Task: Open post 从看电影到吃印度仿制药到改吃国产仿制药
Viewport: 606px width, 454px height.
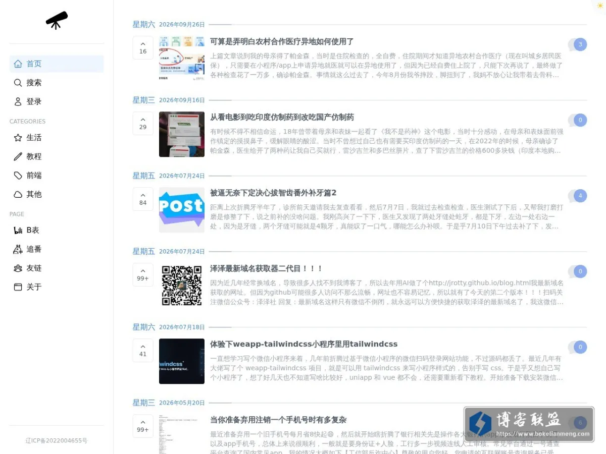Action: point(282,117)
